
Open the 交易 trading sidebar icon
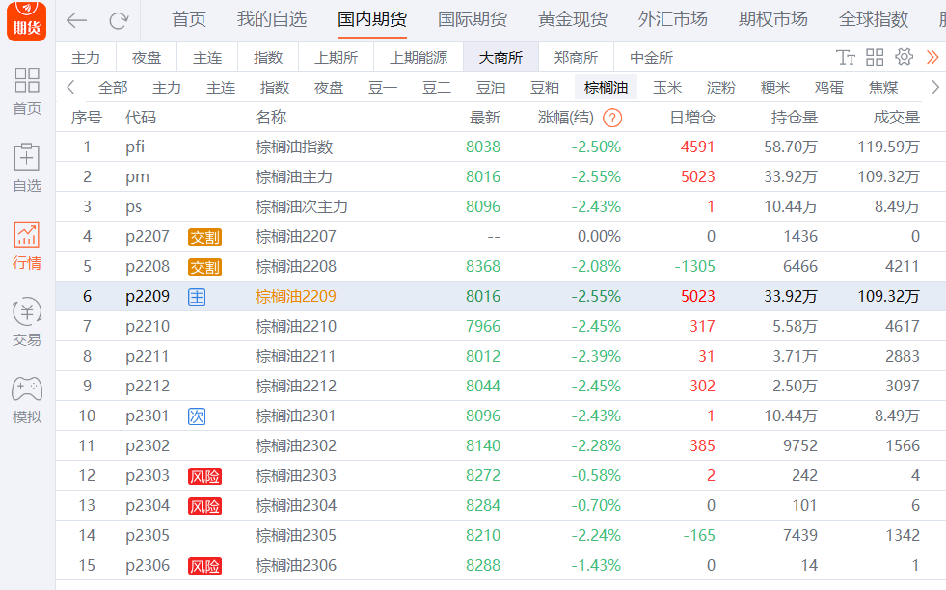26,321
